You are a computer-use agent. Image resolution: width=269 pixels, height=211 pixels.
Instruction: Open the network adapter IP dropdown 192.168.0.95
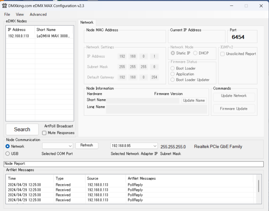point(134,146)
